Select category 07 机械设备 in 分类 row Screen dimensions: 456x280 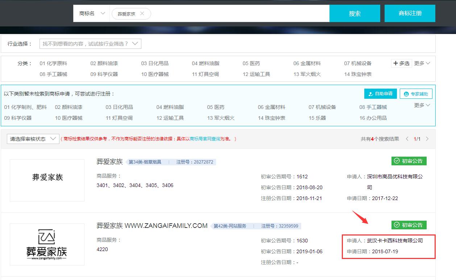tap(358, 63)
